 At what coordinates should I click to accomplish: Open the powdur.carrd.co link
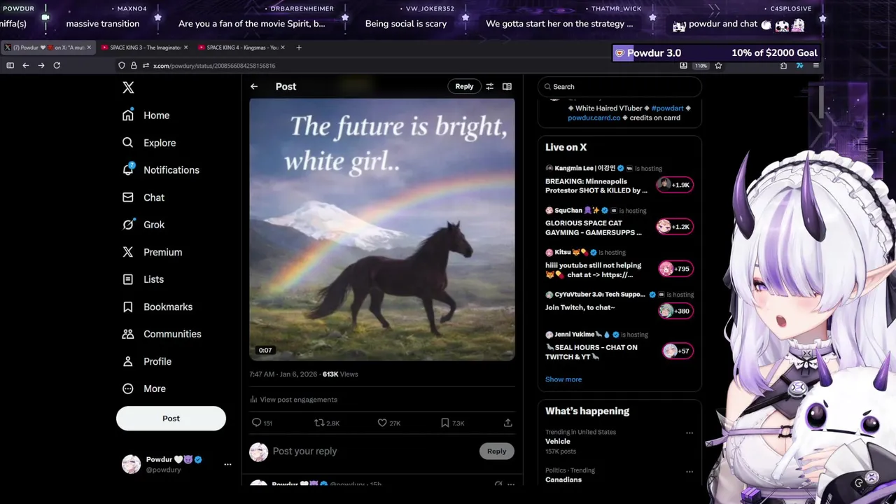point(594,118)
